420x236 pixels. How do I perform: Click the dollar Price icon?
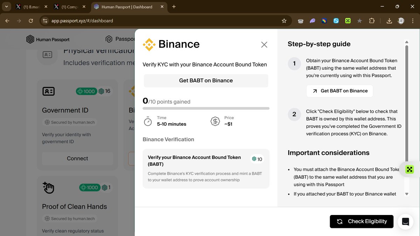pos(215,121)
